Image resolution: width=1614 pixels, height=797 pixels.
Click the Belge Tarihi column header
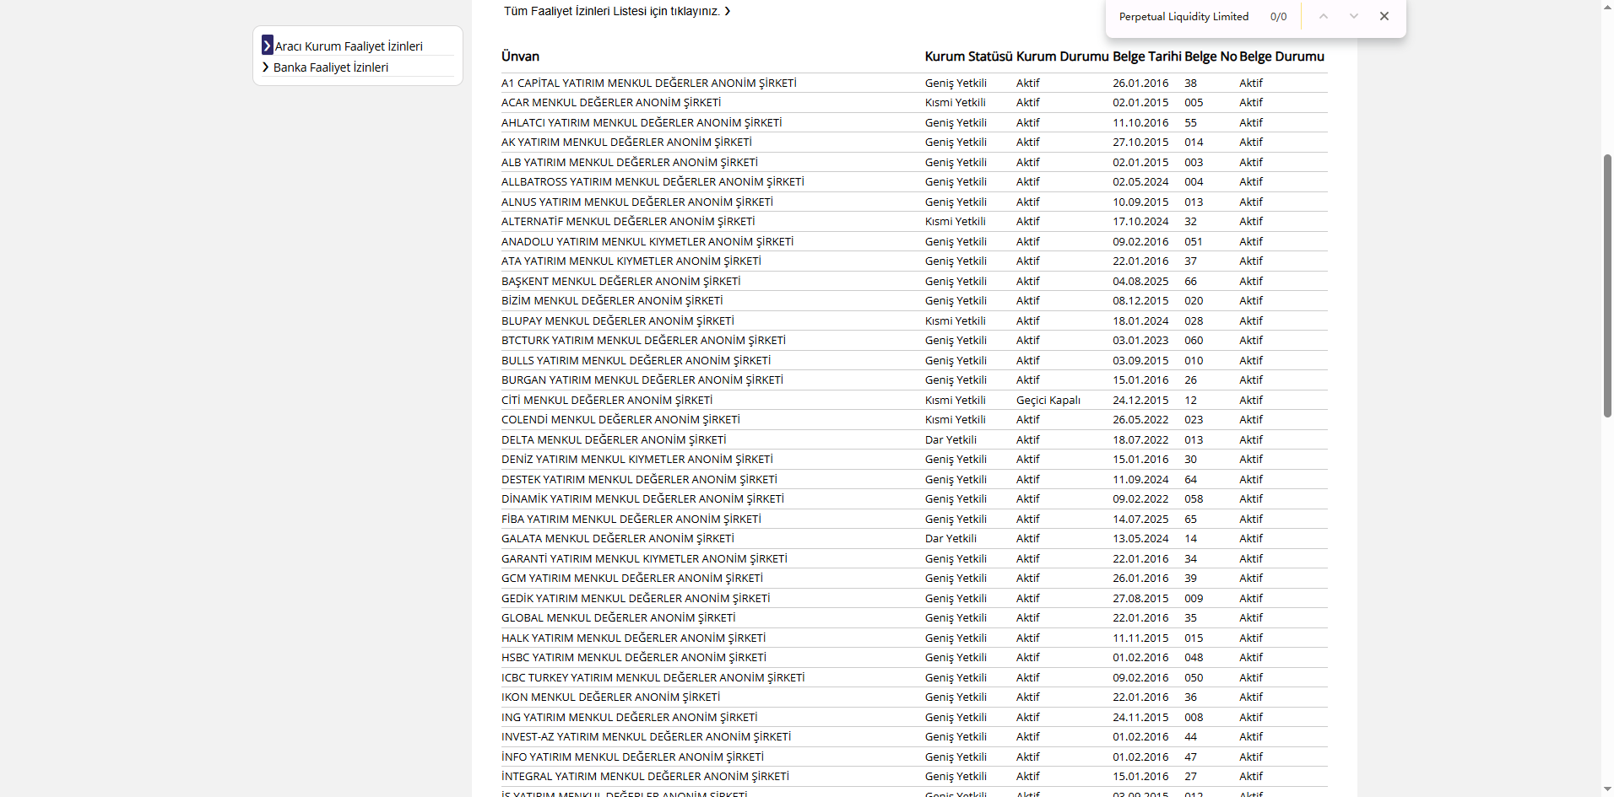pos(1146,57)
